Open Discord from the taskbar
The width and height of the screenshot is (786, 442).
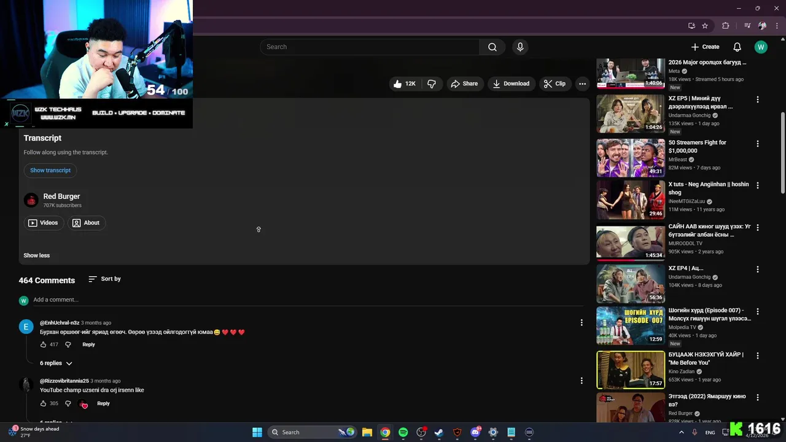[x=475, y=432]
